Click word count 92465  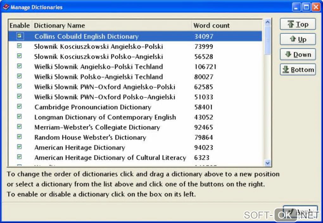[x=204, y=127]
